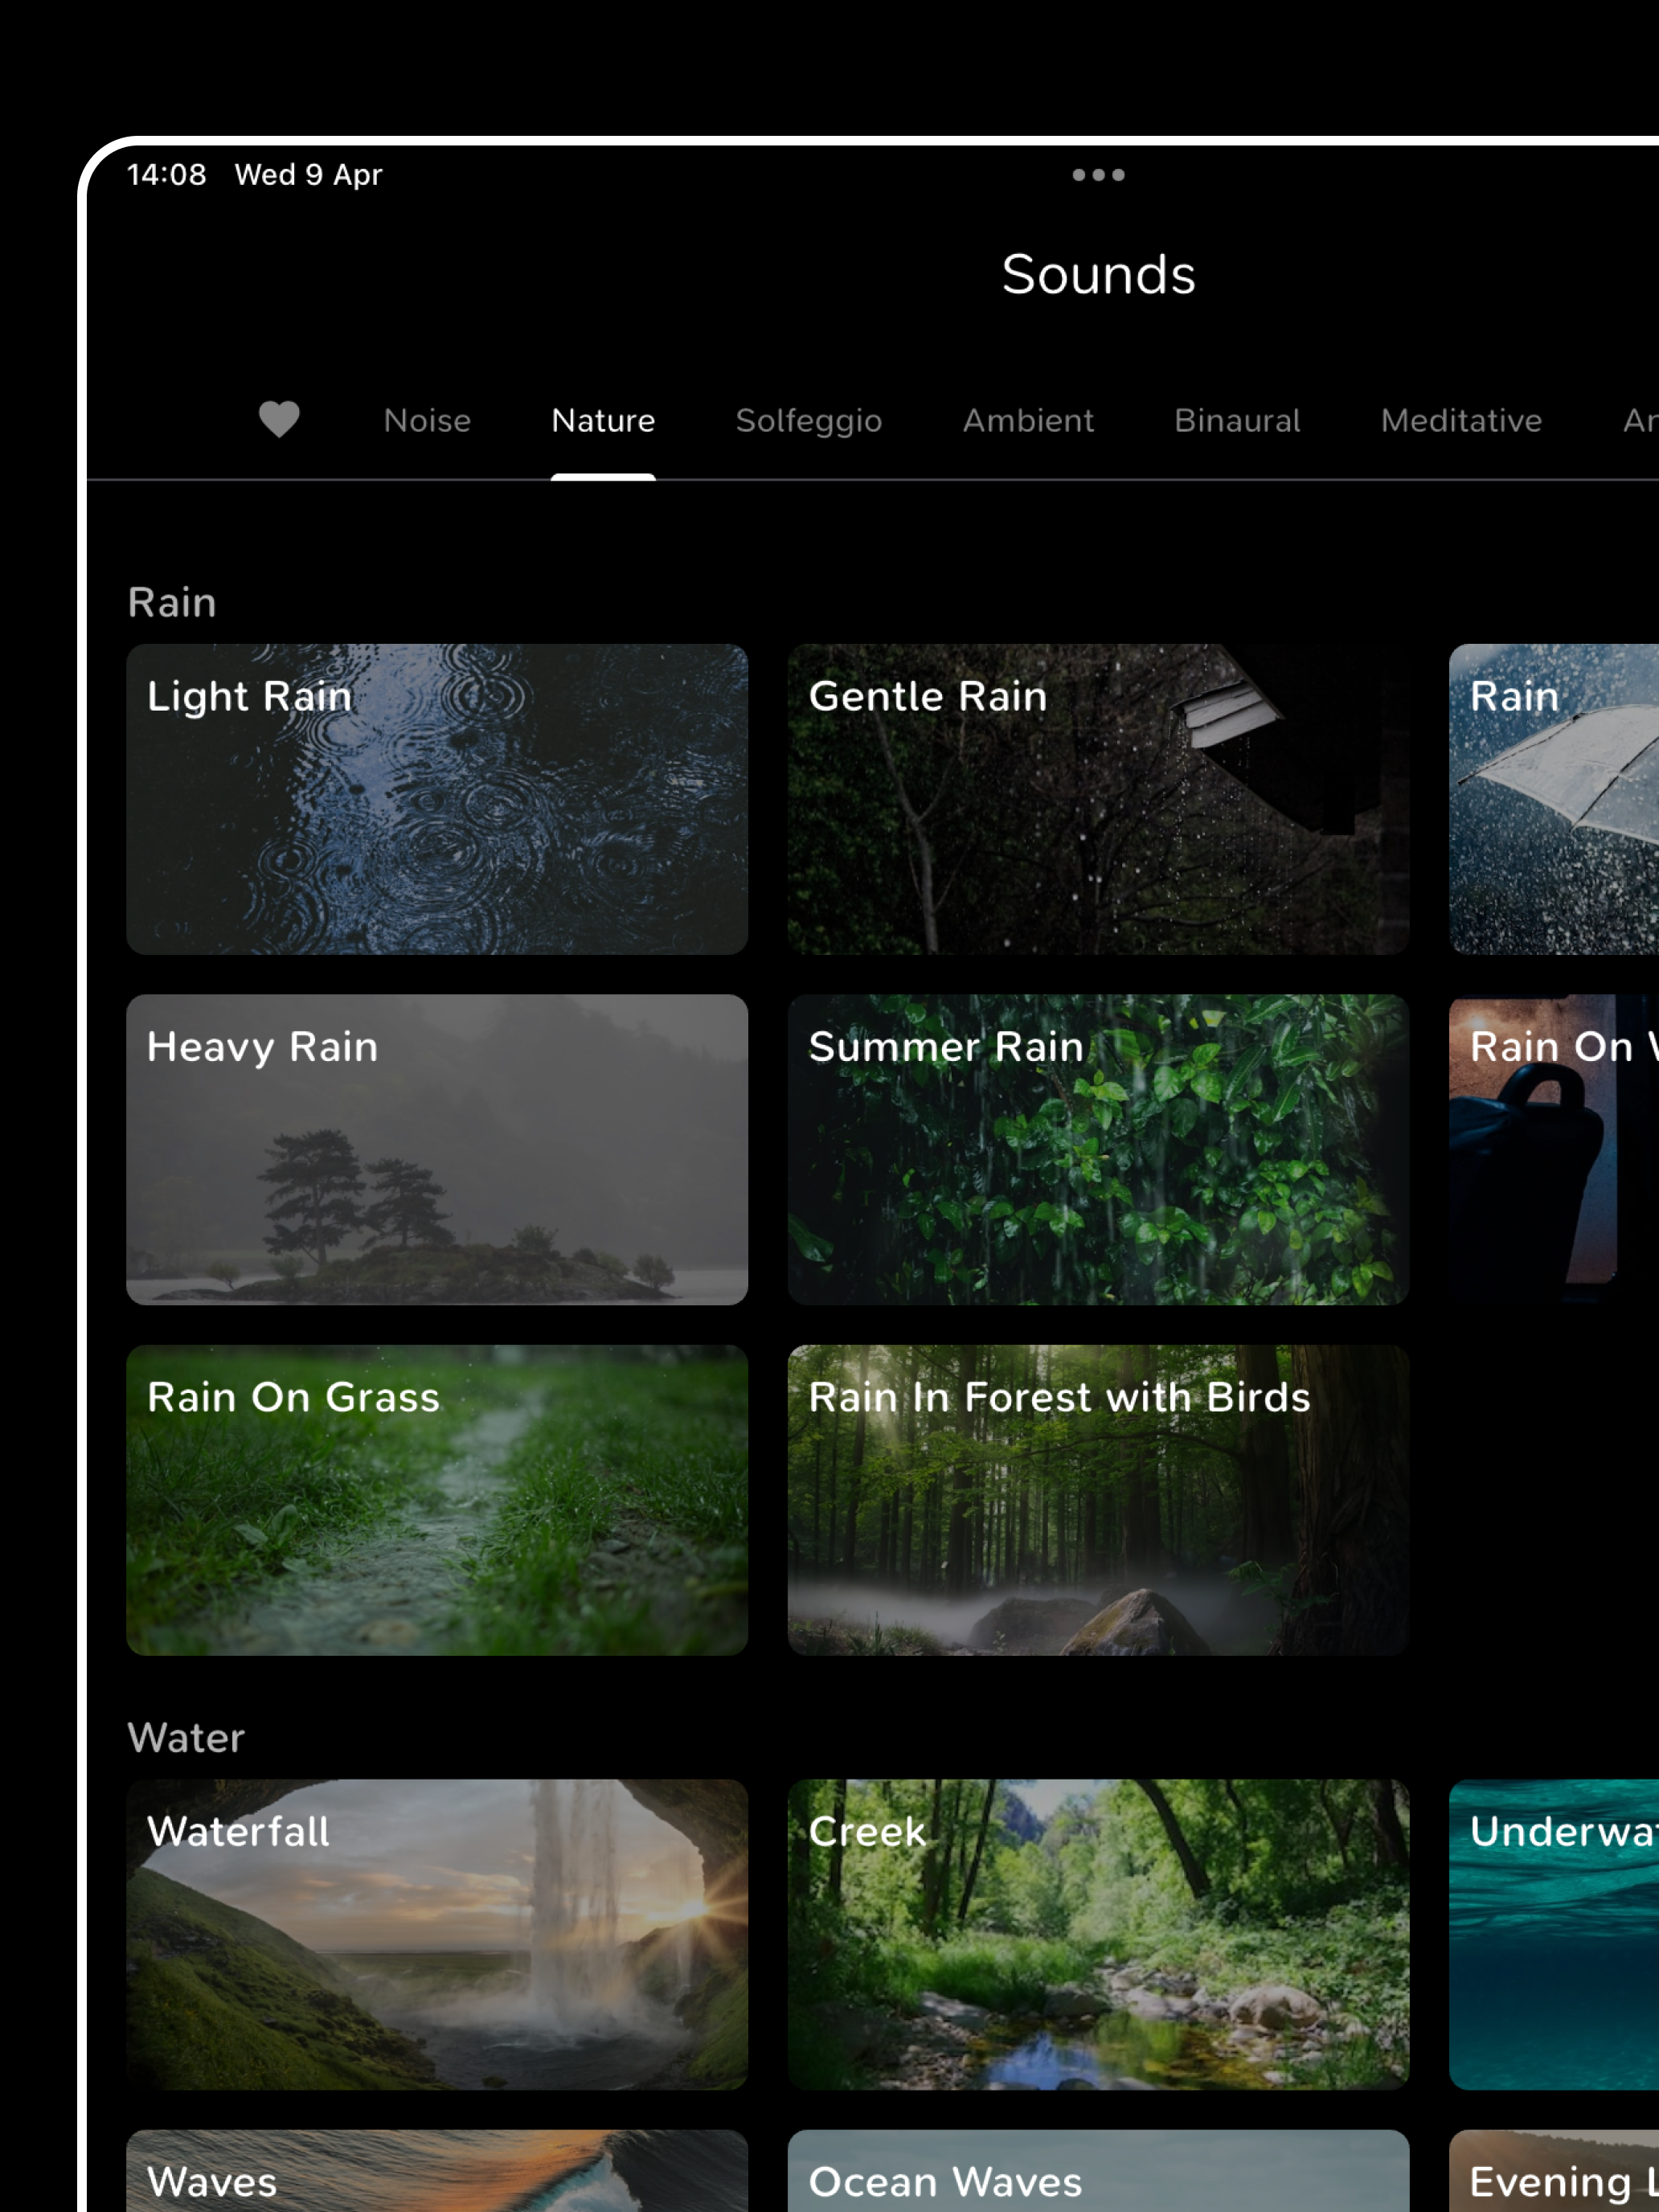The width and height of the screenshot is (1659, 2212).
Task: Open the Solfeggio tab
Action: (808, 421)
